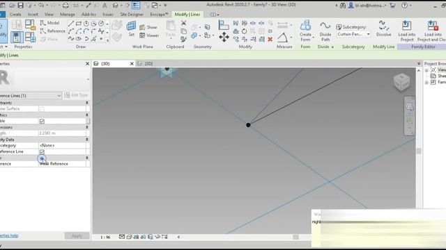The width and height of the screenshot is (446, 250).
Task: Open the Manage ribbon tab
Action: (x=68, y=14)
